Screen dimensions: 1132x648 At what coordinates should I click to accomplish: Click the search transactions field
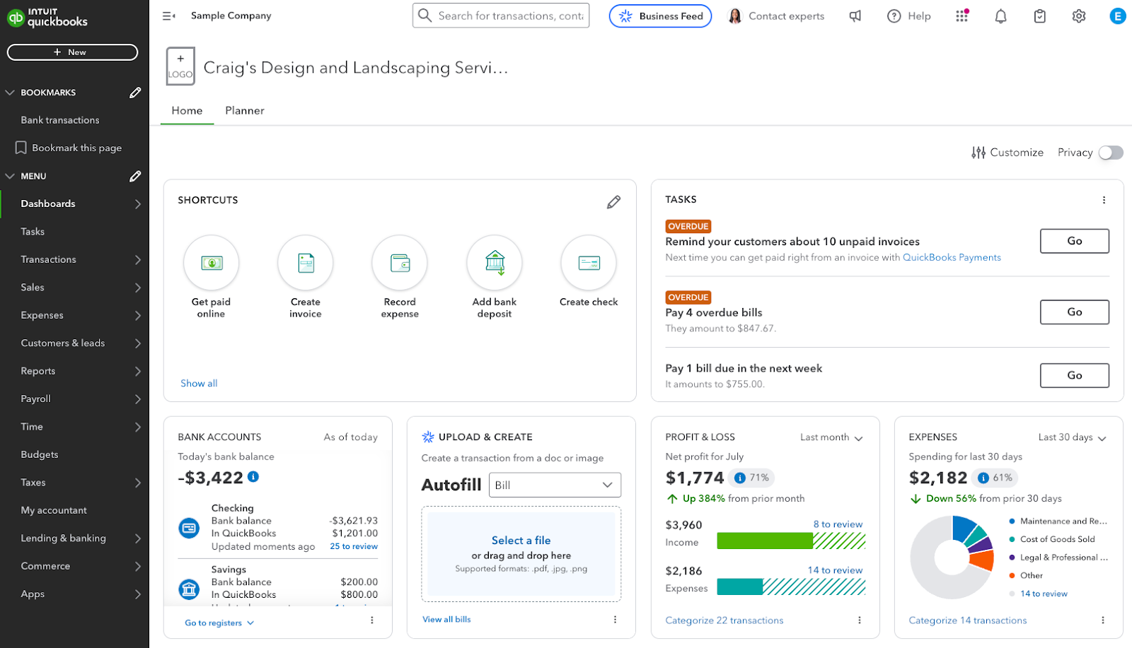501,16
